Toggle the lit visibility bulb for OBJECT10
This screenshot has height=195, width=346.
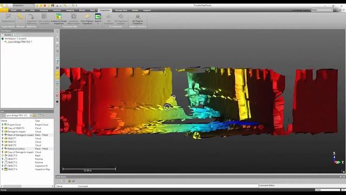click(x=3, y=155)
